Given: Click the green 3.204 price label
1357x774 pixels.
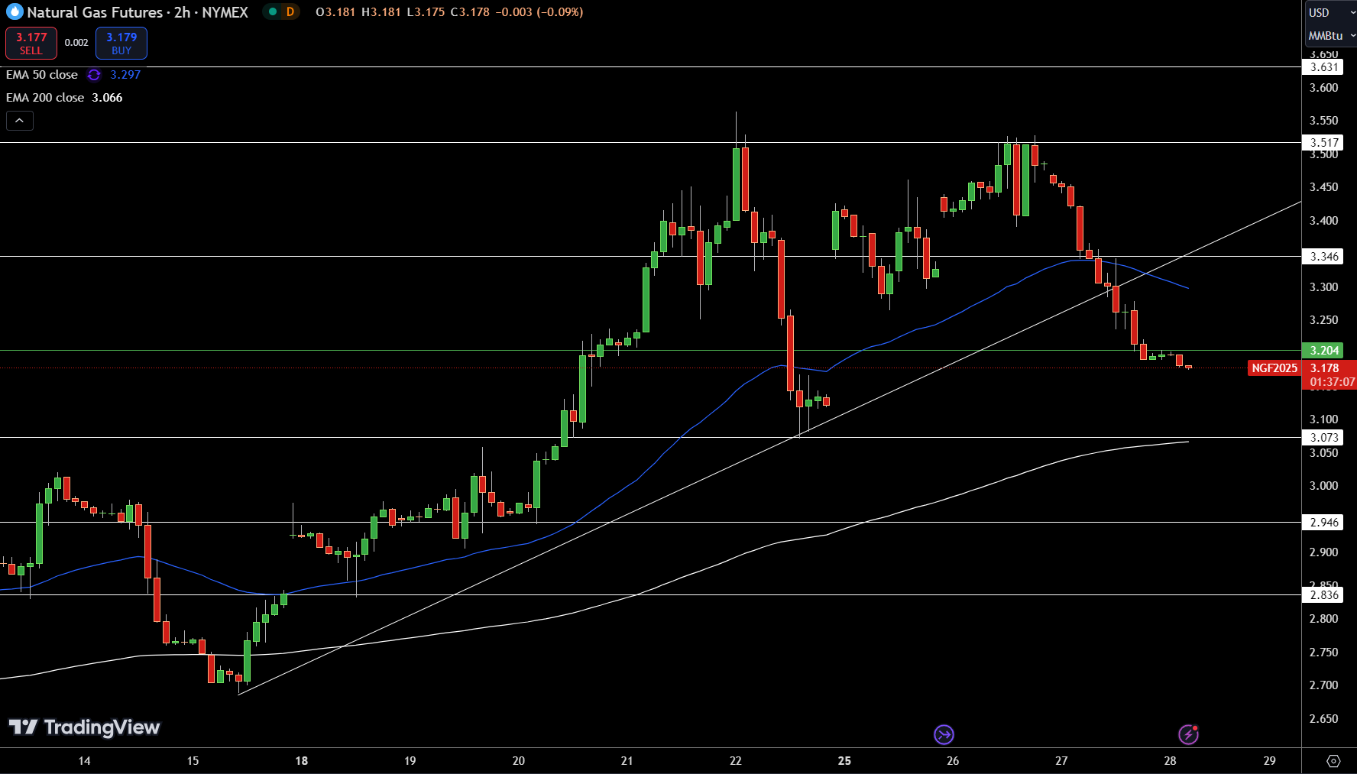Looking at the screenshot, I should coord(1324,351).
